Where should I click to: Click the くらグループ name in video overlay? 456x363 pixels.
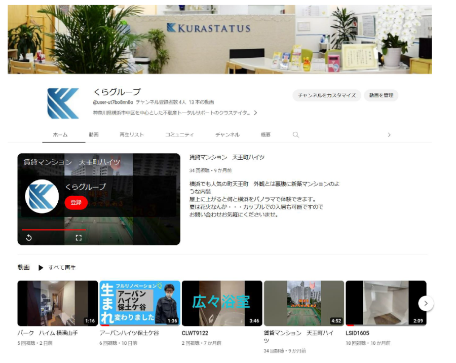pyautogui.click(x=85, y=187)
